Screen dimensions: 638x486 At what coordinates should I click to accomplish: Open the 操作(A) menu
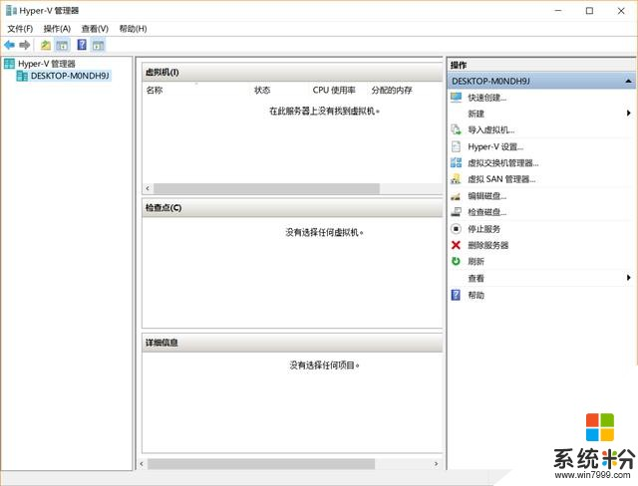pos(57,29)
